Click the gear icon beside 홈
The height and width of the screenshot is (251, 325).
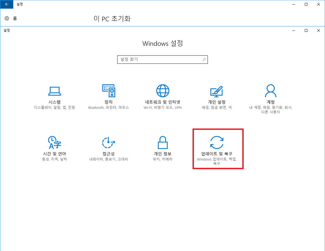7,18
